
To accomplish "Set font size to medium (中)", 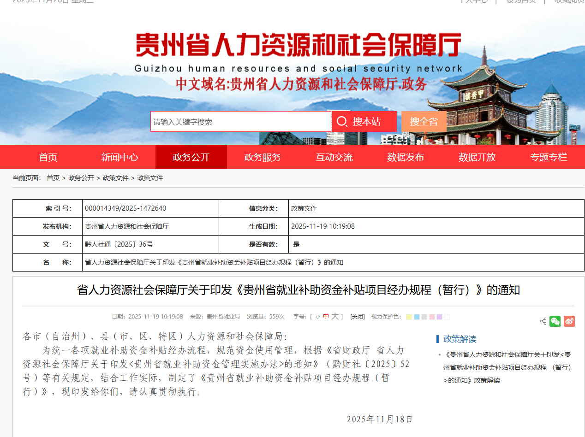I will [x=326, y=317].
